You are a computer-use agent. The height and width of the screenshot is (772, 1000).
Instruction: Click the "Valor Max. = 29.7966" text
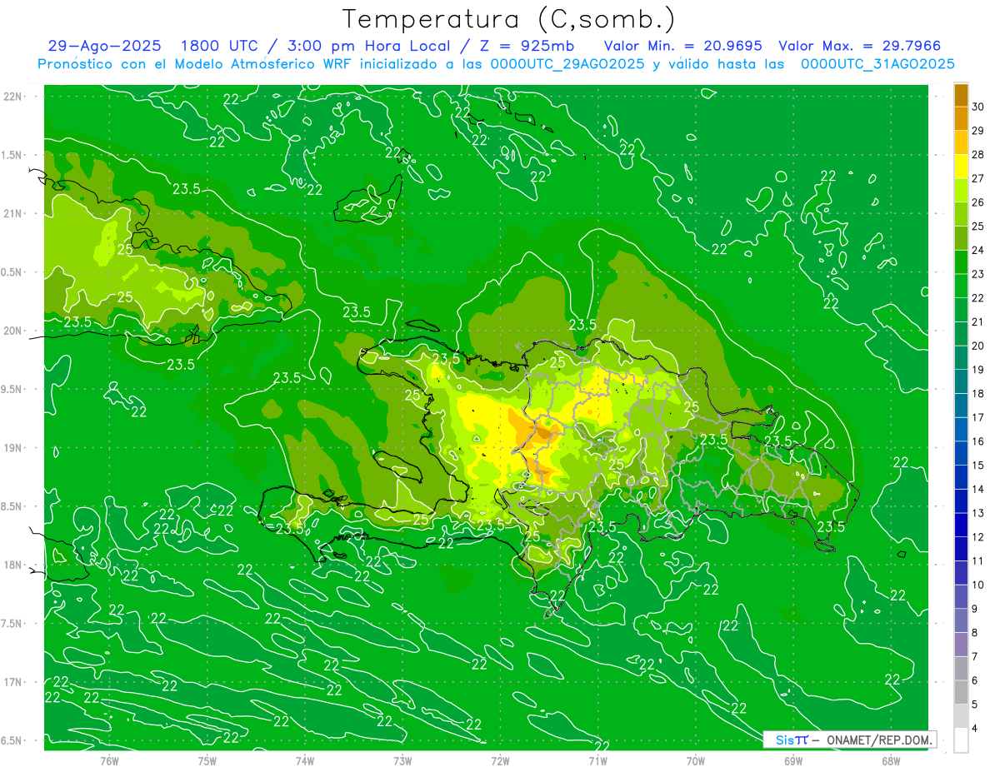click(x=860, y=47)
